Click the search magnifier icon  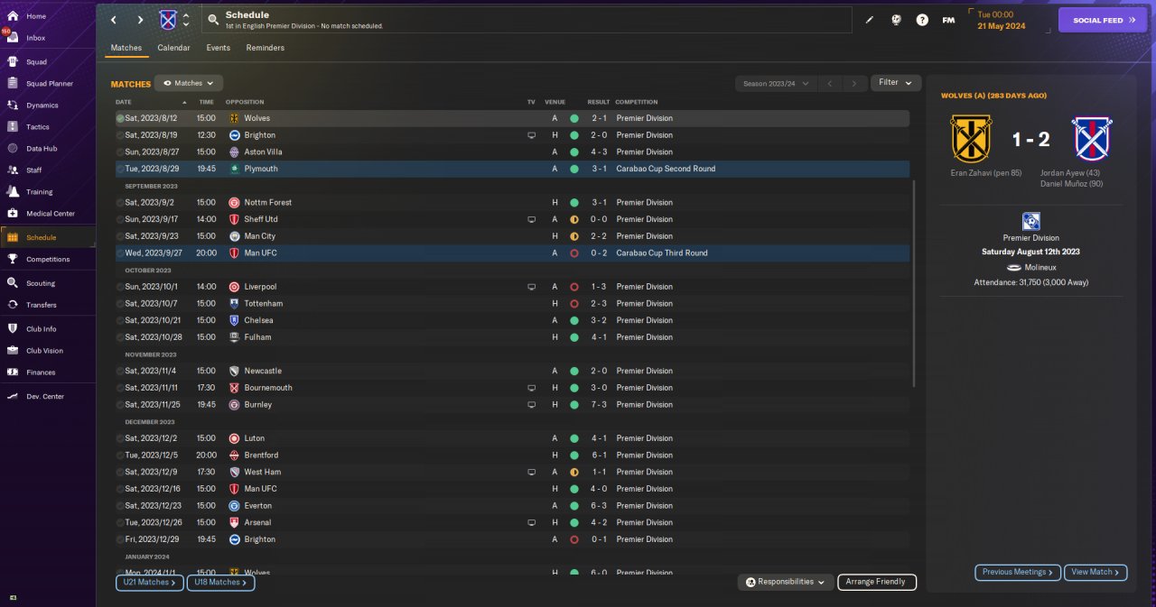212,19
